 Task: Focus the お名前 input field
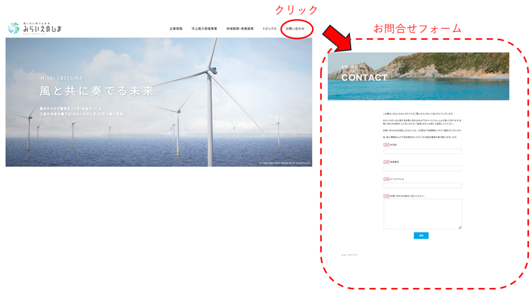422,152
